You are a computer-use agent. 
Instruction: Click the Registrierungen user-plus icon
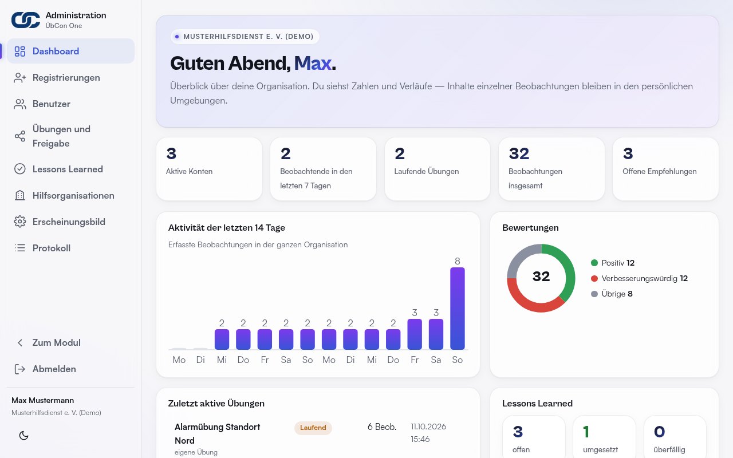(20, 78)
